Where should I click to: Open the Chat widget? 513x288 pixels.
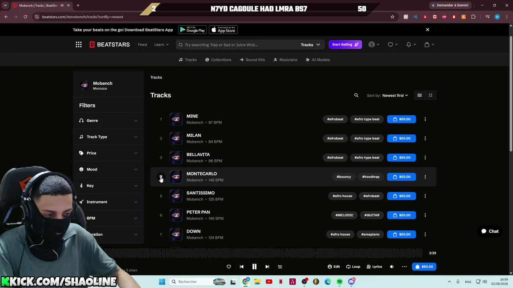[490, 231]
